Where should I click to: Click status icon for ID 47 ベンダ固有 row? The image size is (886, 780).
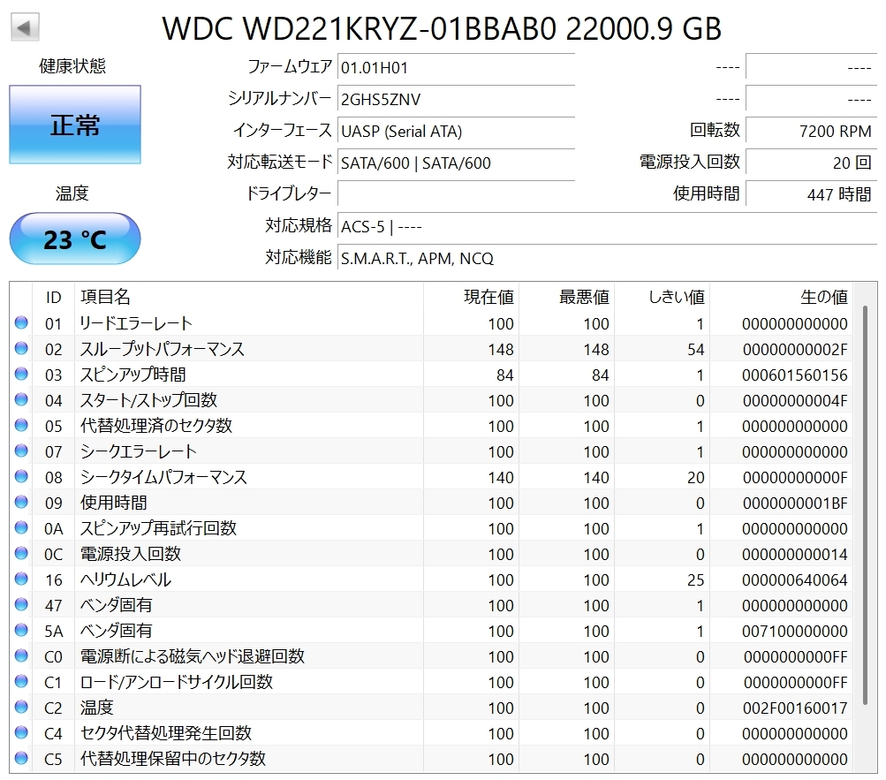[x=21, y=604]
